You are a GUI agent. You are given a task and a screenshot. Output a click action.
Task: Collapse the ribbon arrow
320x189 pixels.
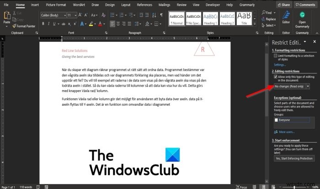pyautogui.click(x=317, y=33)
